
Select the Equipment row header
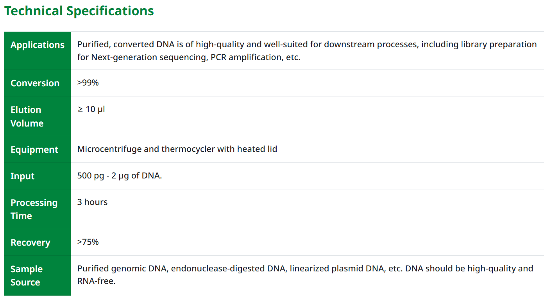(34, 150)
